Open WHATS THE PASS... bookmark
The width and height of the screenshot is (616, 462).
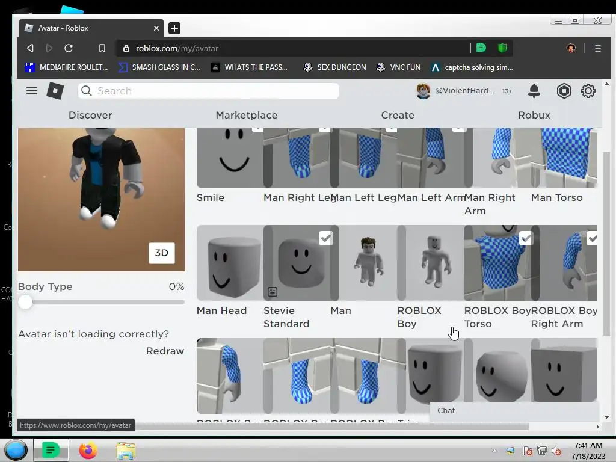249,67
